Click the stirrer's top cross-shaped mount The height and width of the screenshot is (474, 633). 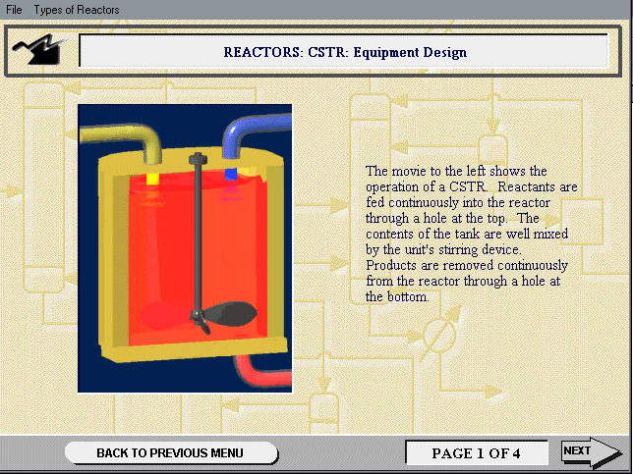(x=201, y=158)
